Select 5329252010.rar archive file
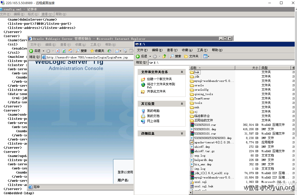Viewport: 297px width, 195px height. point(203,125)
